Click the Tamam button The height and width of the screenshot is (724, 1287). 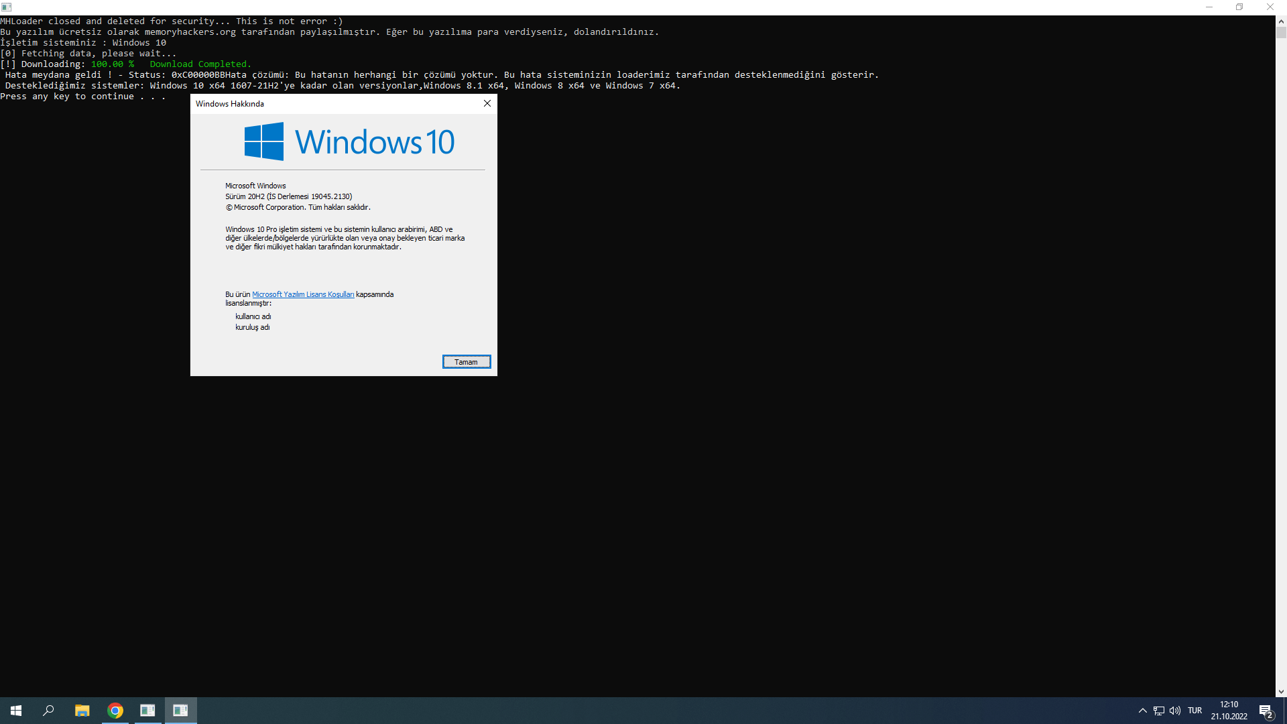click(x=467, y=362)
